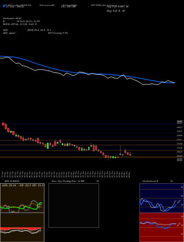The width and height of the screenshot is (184, 242).
Task: Click the navy Stochastics chart panel
Action: 162,198
